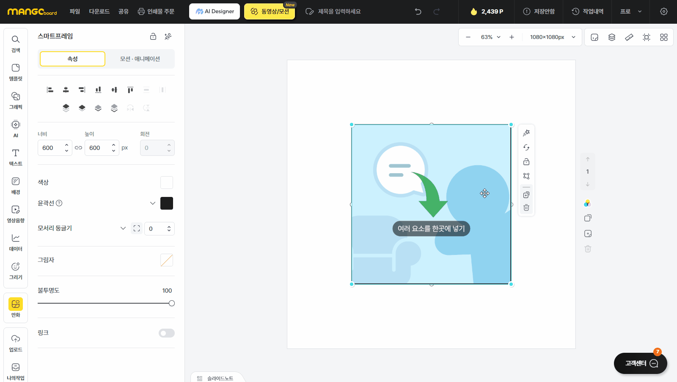Image resolution: width=677 pixels, height=382 pixels.
Task: Delete the selected element via floating trash icon
Action: tap(526, 208)
